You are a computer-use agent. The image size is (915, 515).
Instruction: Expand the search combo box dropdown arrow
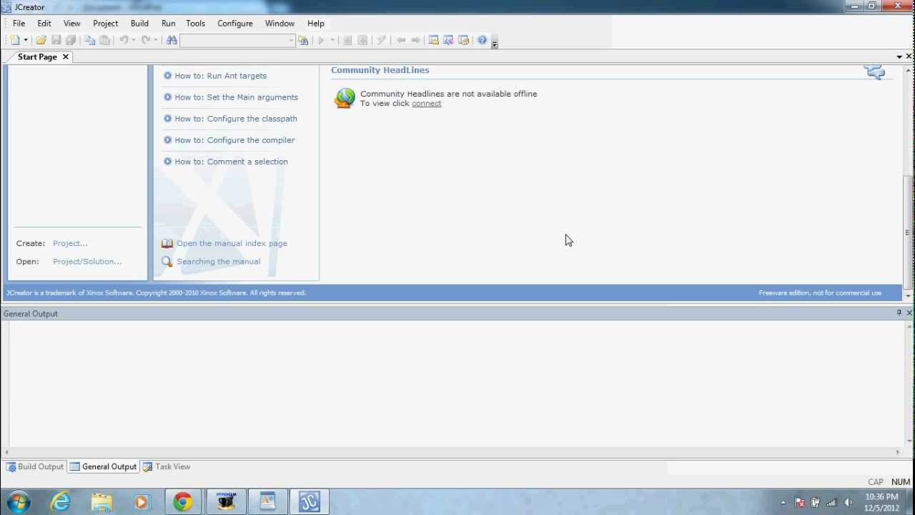click(x=291, y=41)
